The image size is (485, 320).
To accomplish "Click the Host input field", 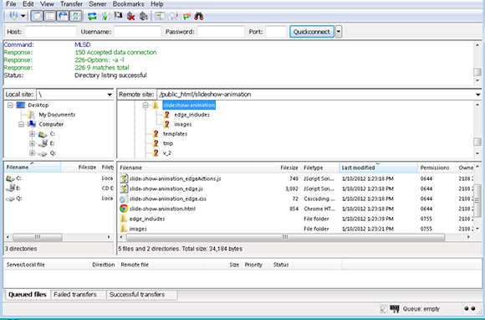I will [50, 32].
